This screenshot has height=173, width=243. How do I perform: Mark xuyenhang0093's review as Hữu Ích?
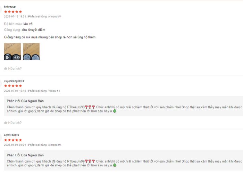(13, 122)
